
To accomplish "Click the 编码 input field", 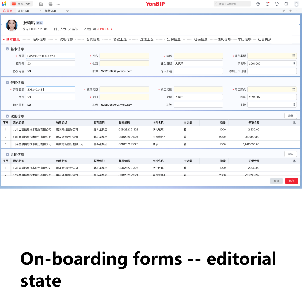I will (x=50, y=56).
